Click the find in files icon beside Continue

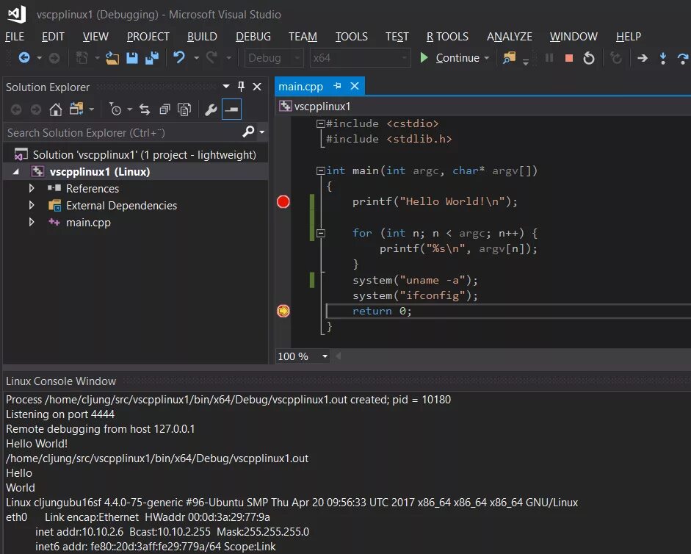[x=509, y=58]
